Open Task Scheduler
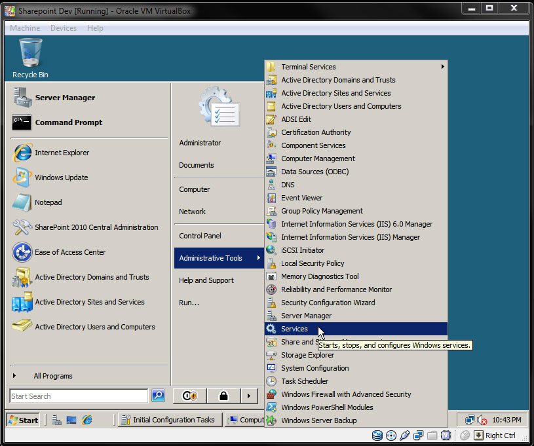 pos(356,381)
